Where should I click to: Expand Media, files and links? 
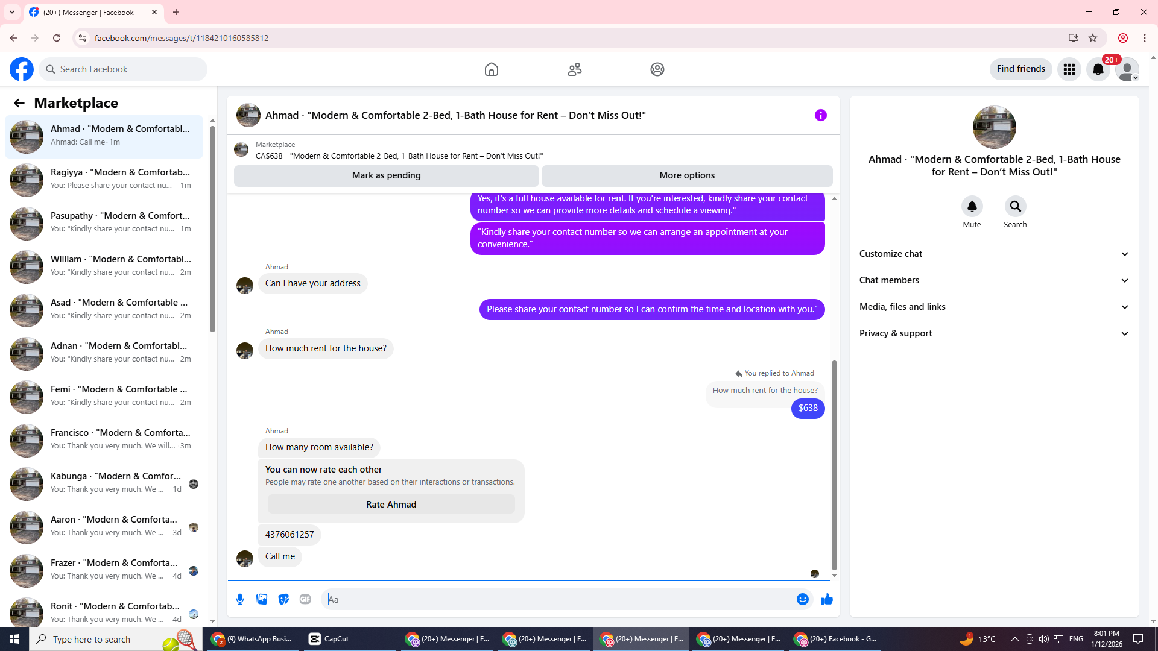tap(993, 307)
